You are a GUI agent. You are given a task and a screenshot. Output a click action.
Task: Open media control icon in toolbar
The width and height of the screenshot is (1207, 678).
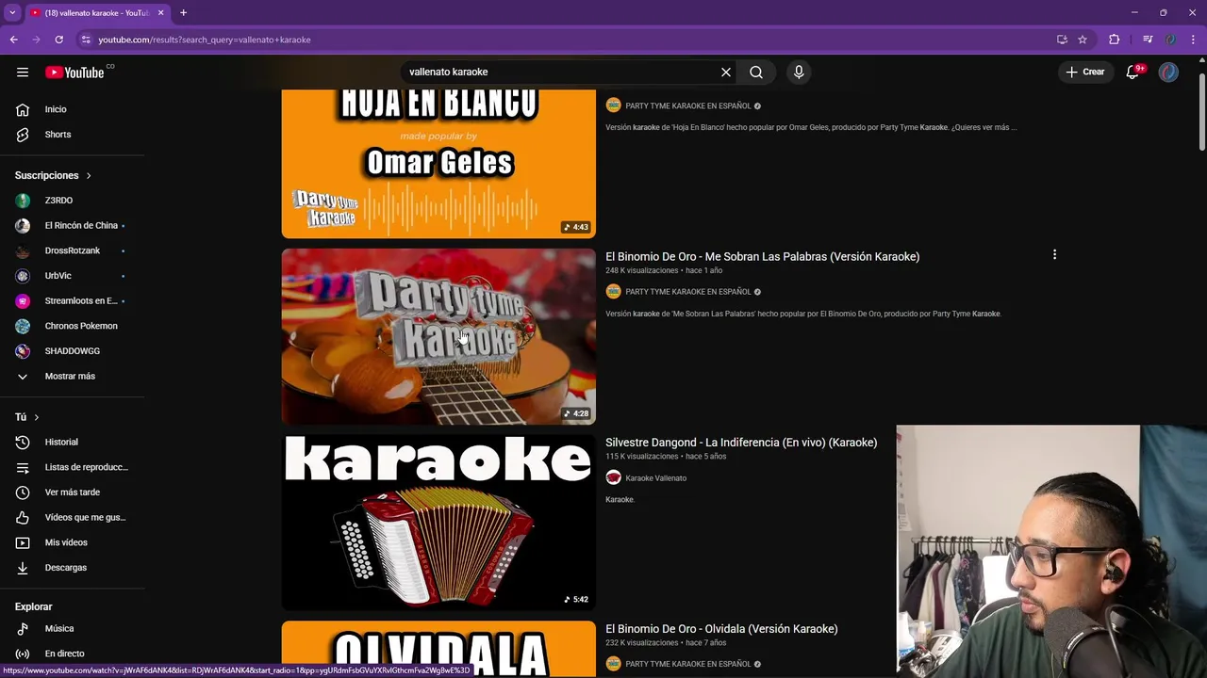pyautogui.click(x=1148, y=40)
